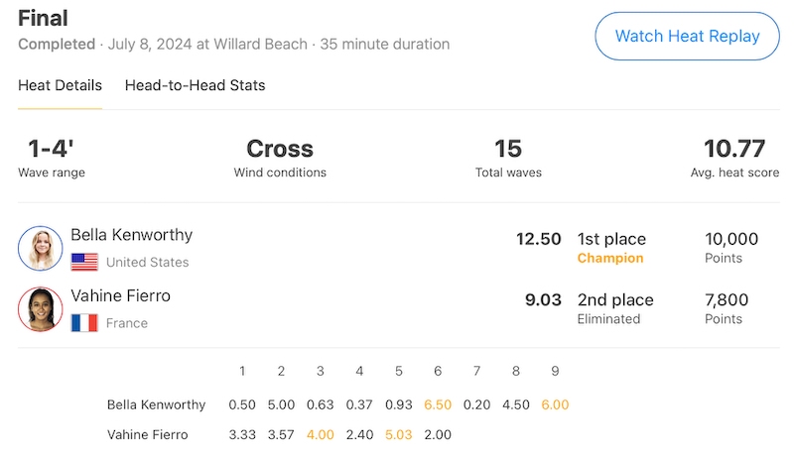Click Bella Kenworthy's name in the results
Image resolution: width=794 pixels, height=457 pixels.
(132, 235)
